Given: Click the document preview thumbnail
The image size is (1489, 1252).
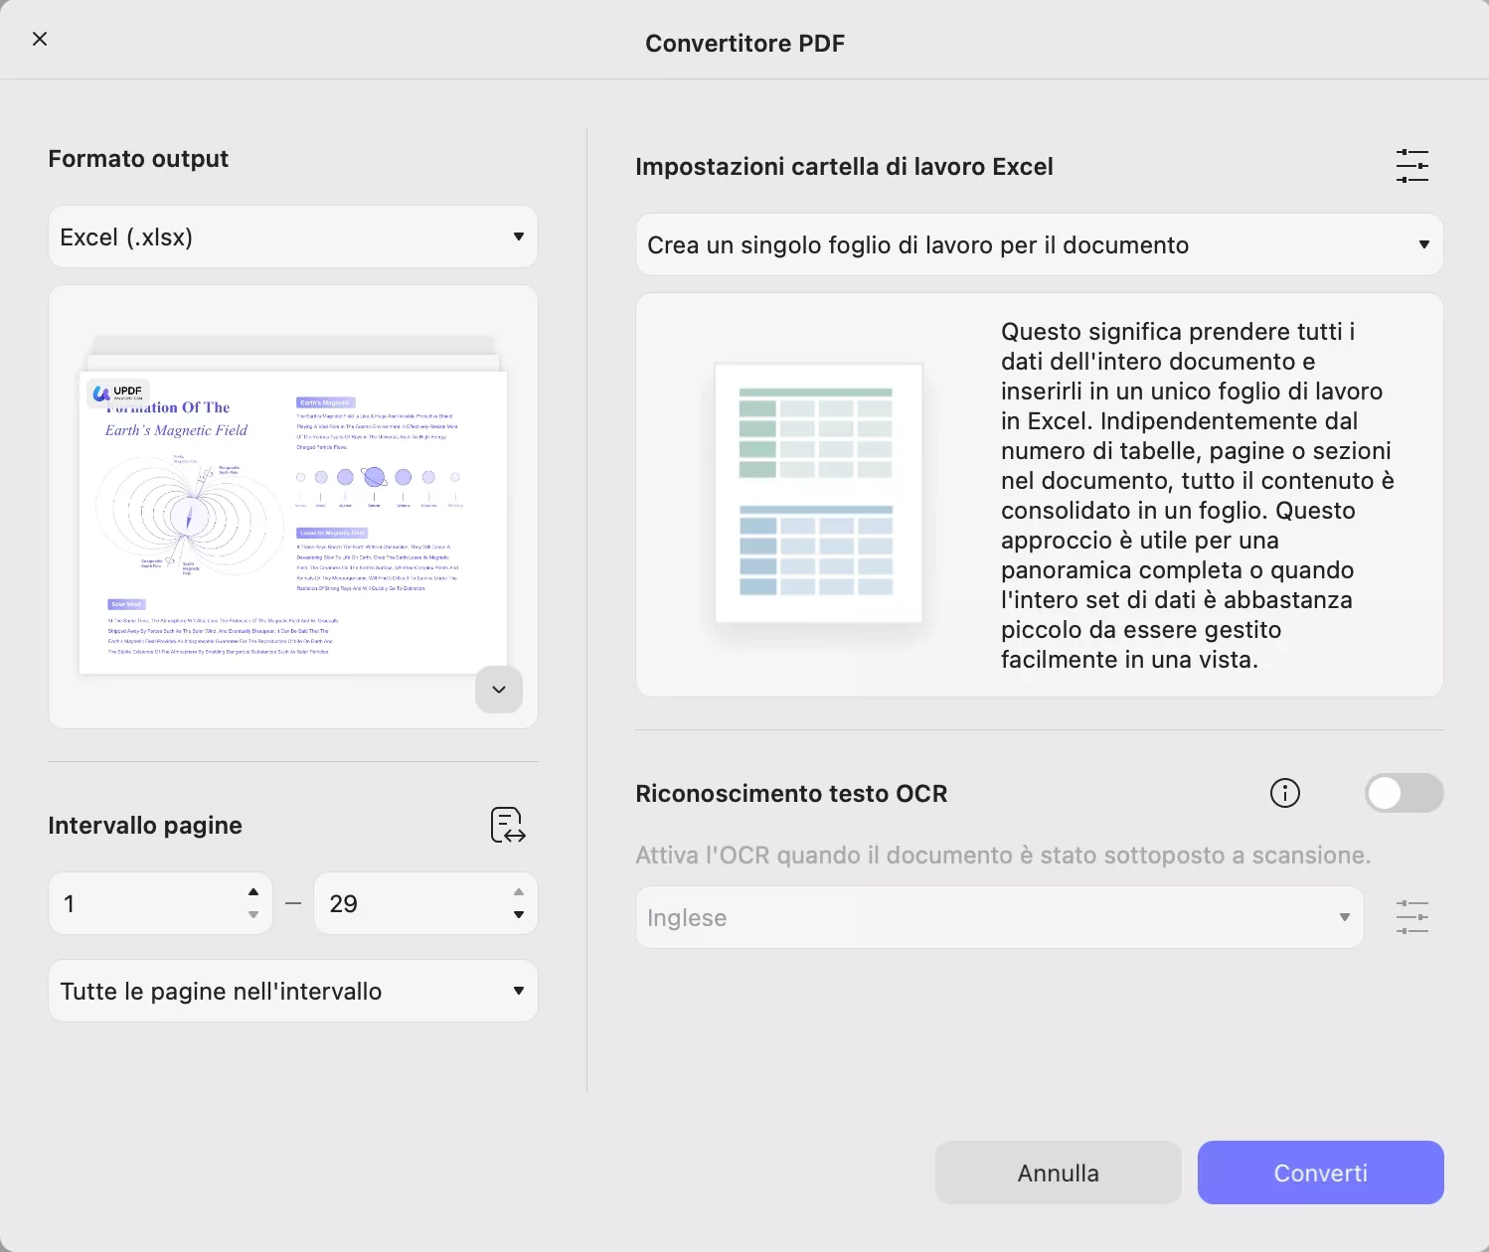Looking at the screenshot, I should pyautogui.click(x=292, y=522).
